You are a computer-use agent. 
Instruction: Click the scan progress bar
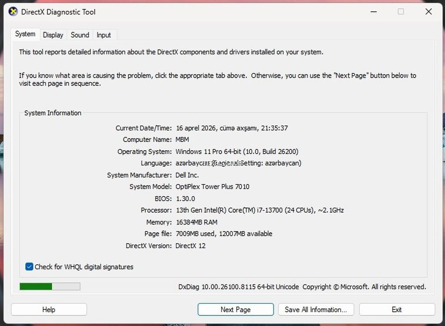click(50, 286)
